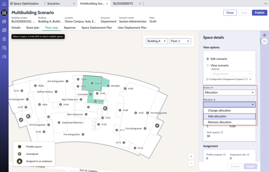Open the Floor 1 dropdown
The image size is (269, 172).
180,41
